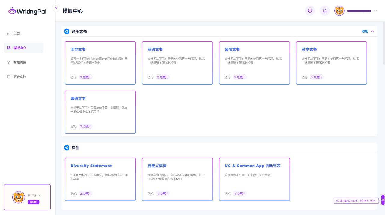Click the document icon beside 历史文档
Image resolution: width=385 pixels, height=215 pixels.
[x=9, y=77]
